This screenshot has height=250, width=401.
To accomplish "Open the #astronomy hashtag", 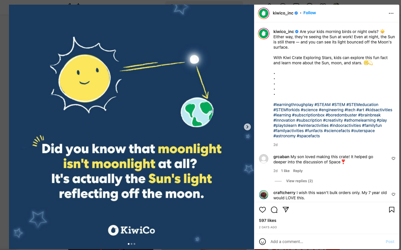I will coord(285,136).
